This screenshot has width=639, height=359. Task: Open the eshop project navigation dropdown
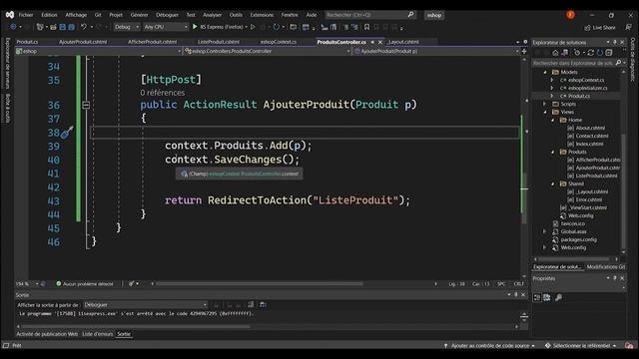click(98, 51)
